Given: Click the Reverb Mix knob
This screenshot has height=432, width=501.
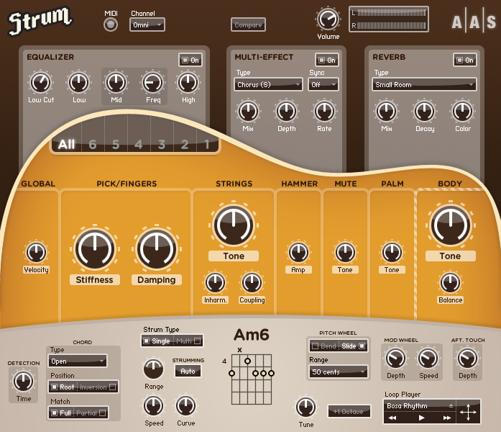Looking at the screenshot, I should click(386, 112).
